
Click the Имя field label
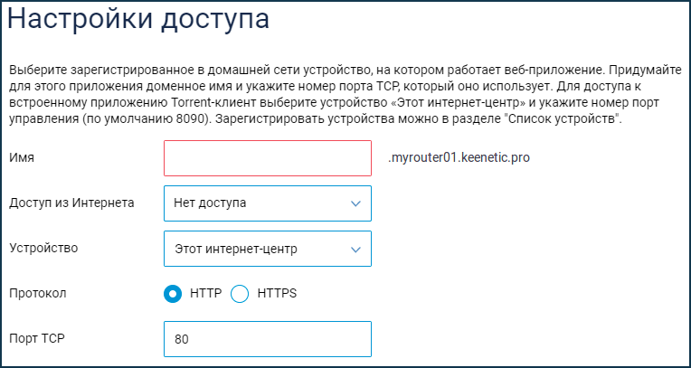tap(22, 157)
